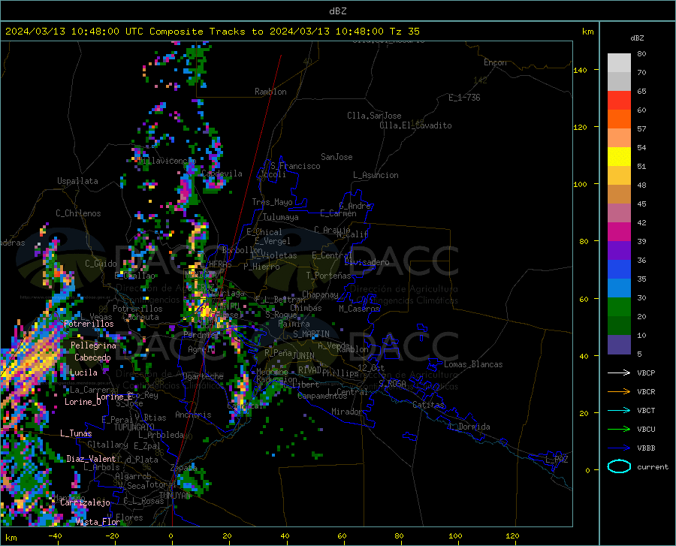Click the blue VBBB arrow legend icon

(619, 448)
